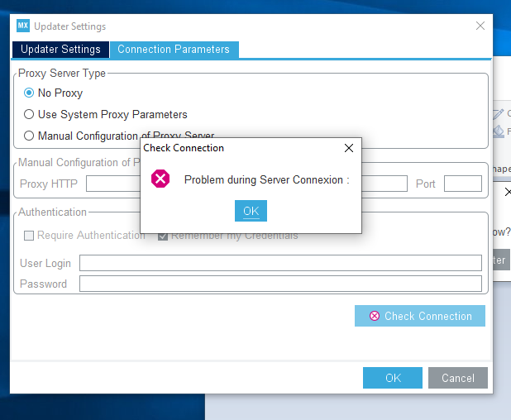
Task: Click into the Port field
Action: (463, 184)
